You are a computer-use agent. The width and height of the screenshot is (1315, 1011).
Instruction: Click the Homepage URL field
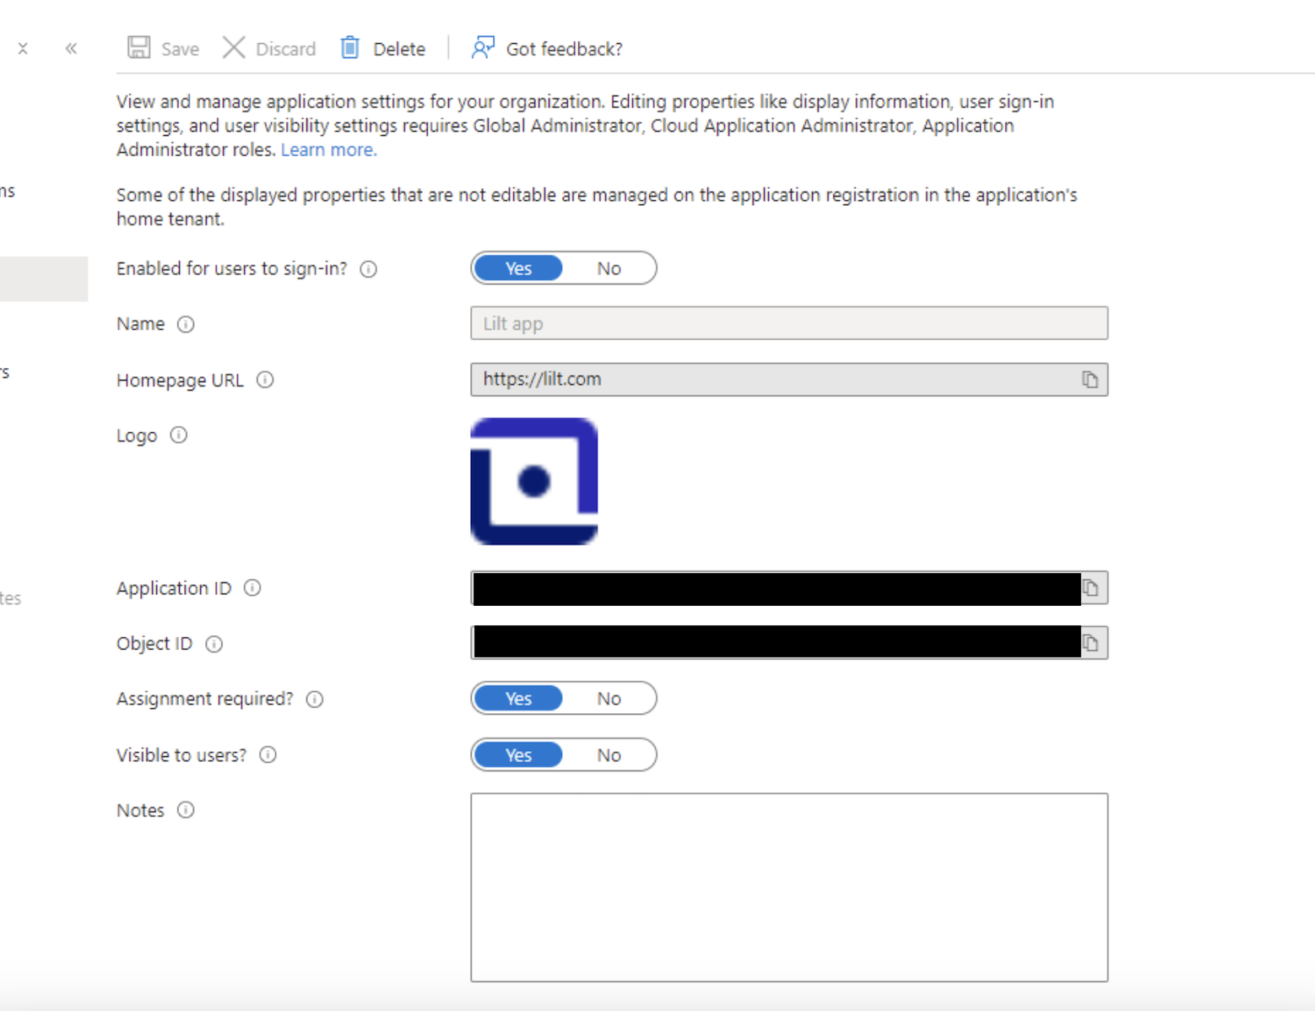(x=789, y=380)
